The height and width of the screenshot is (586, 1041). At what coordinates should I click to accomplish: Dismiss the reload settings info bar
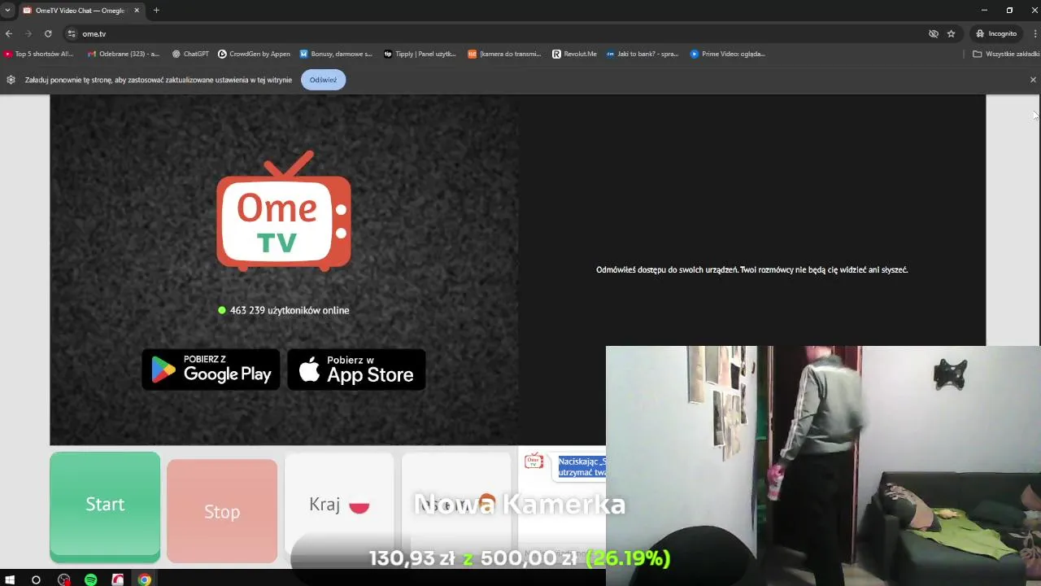tap(1033, 80)
